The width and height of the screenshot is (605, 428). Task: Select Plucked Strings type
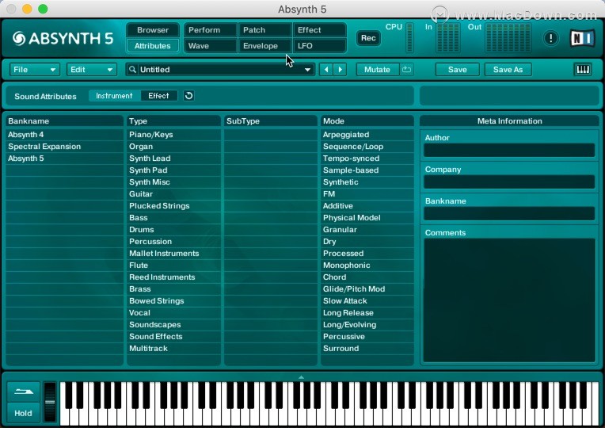coord(173,206)
